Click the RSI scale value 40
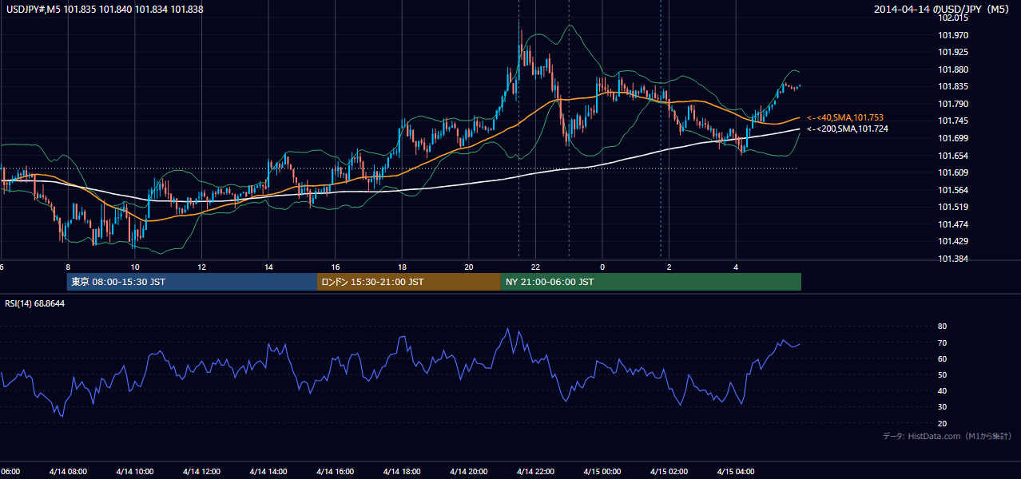 tap(942, 390)
